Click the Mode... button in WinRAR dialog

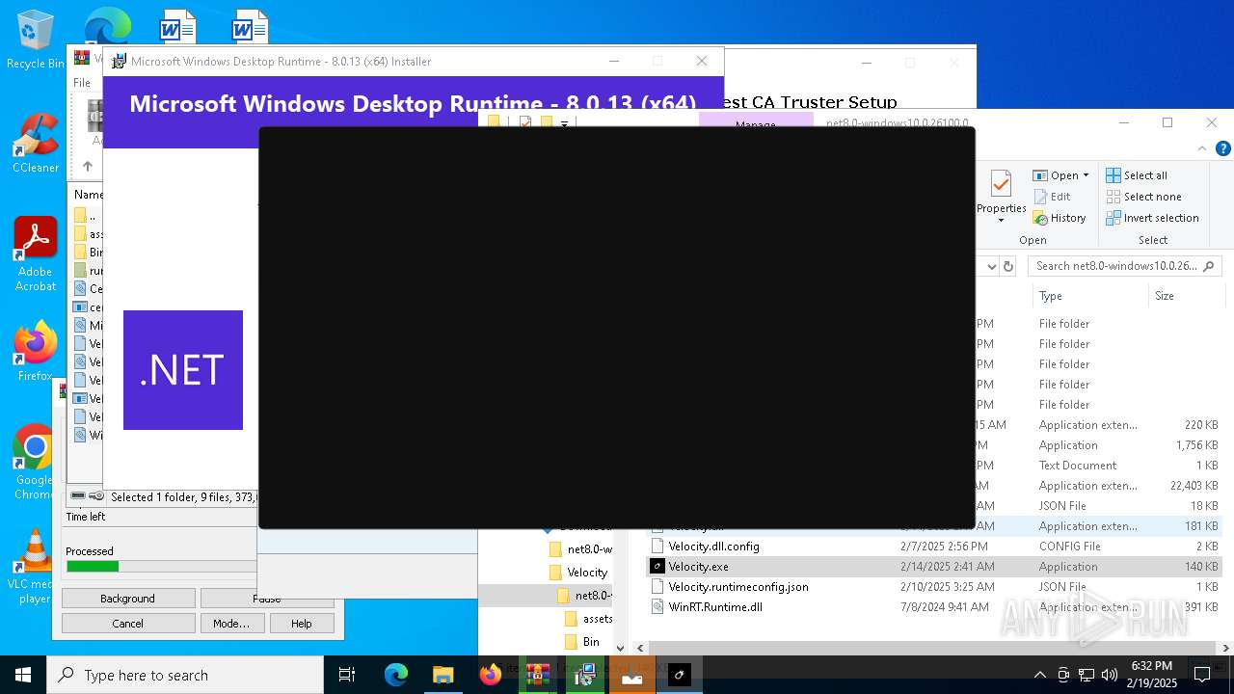(x=231, y=624)
